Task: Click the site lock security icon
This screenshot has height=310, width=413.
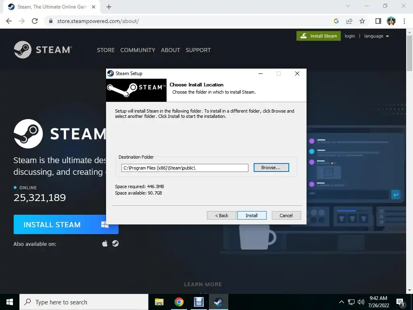Action: [x=51, y=21]
